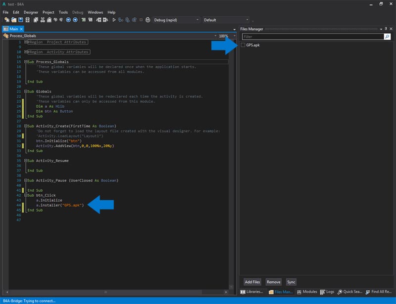
Task: Pin the Files Manager panel
Action: (x=386, y=29)
